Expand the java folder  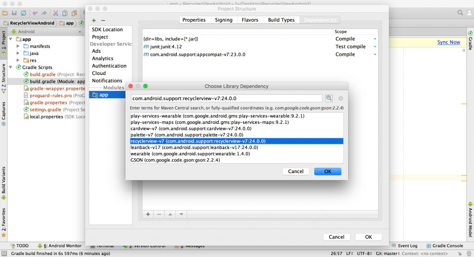(18, 53)
